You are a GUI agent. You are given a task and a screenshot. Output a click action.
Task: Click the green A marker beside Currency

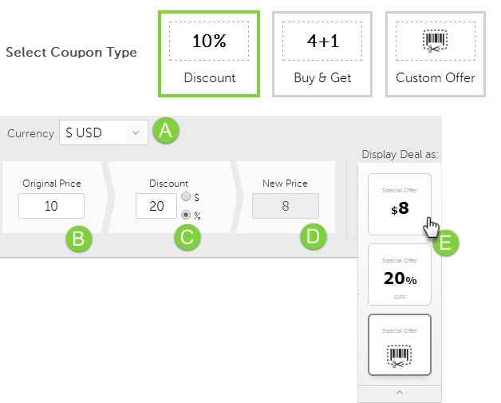(x=165, y=131)
